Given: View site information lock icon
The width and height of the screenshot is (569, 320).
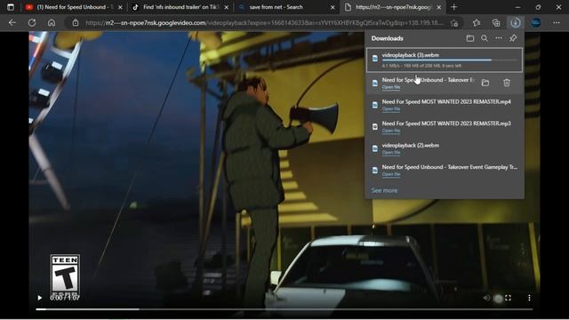Looking at the screenshot, I should [75, 23].
